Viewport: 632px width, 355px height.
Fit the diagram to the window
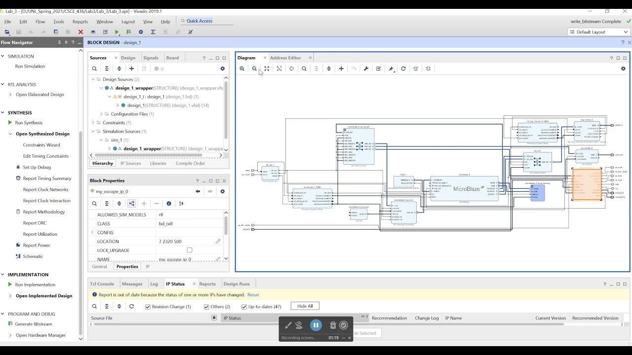click(267, 69)
